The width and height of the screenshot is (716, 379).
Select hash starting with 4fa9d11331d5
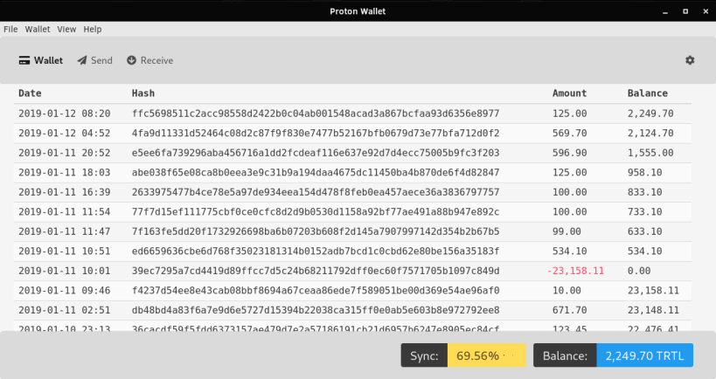tap(316, 134)
